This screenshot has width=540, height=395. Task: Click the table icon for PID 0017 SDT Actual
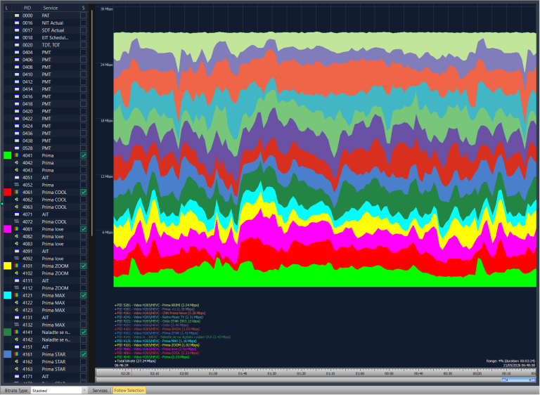click(x=17, y=30)
